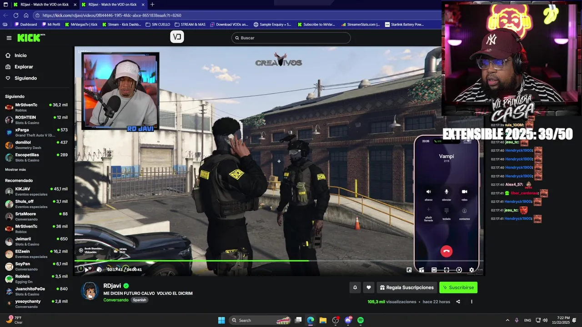Open the Mi Perfil bookmark
Screen dimensions: 582x327
click(51, 25)
